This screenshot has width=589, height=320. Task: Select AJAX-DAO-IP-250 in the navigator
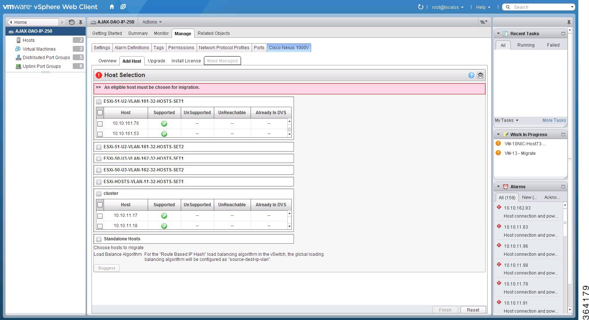[x=46, y=31]
